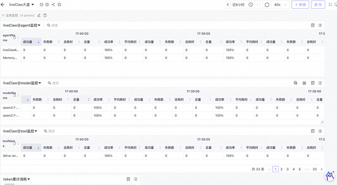Open list menu icon in agent监控 panel
This screenshot has width=337, height=185.
coord(320,25)
